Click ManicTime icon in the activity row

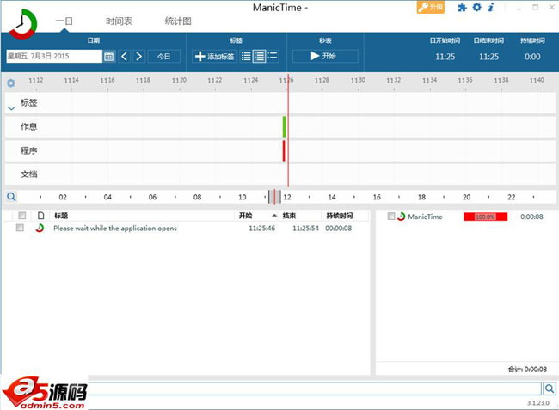tap(40, 228)
